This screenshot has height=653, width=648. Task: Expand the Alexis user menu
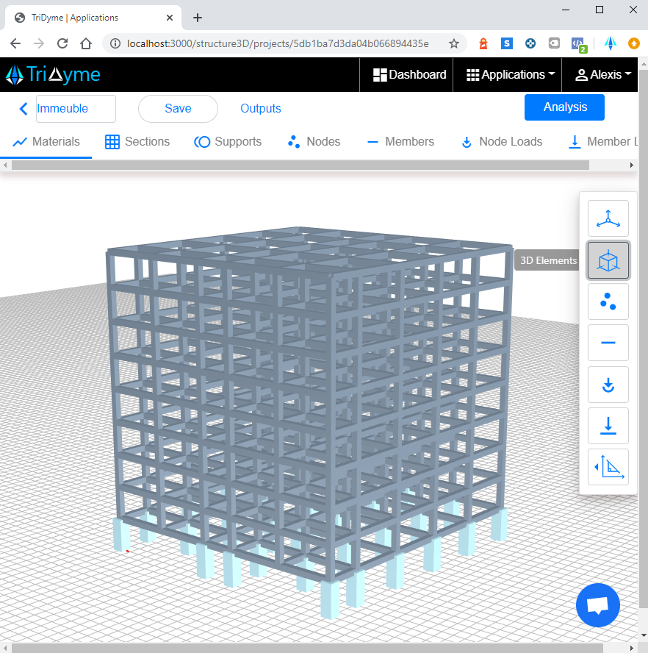tap(603, 75)
